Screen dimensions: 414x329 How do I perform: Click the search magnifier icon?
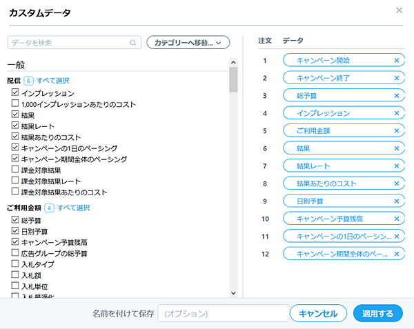(x=133, y=43)
